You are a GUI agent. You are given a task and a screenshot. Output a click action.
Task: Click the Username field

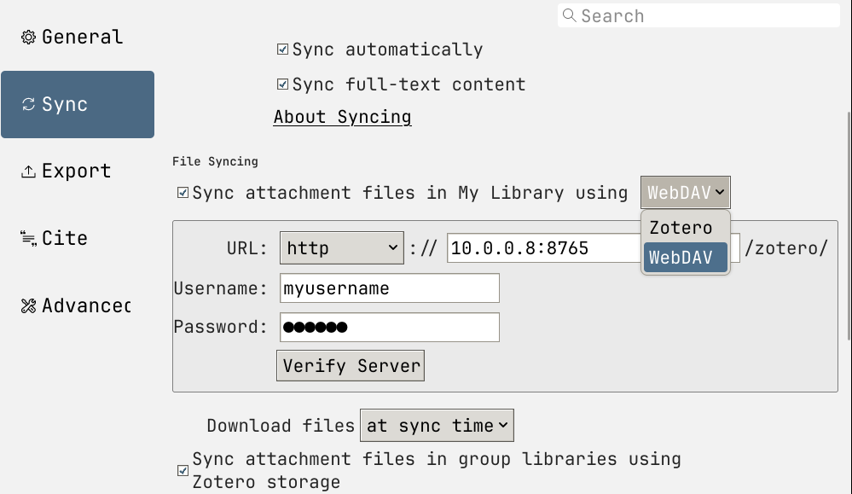390,288
